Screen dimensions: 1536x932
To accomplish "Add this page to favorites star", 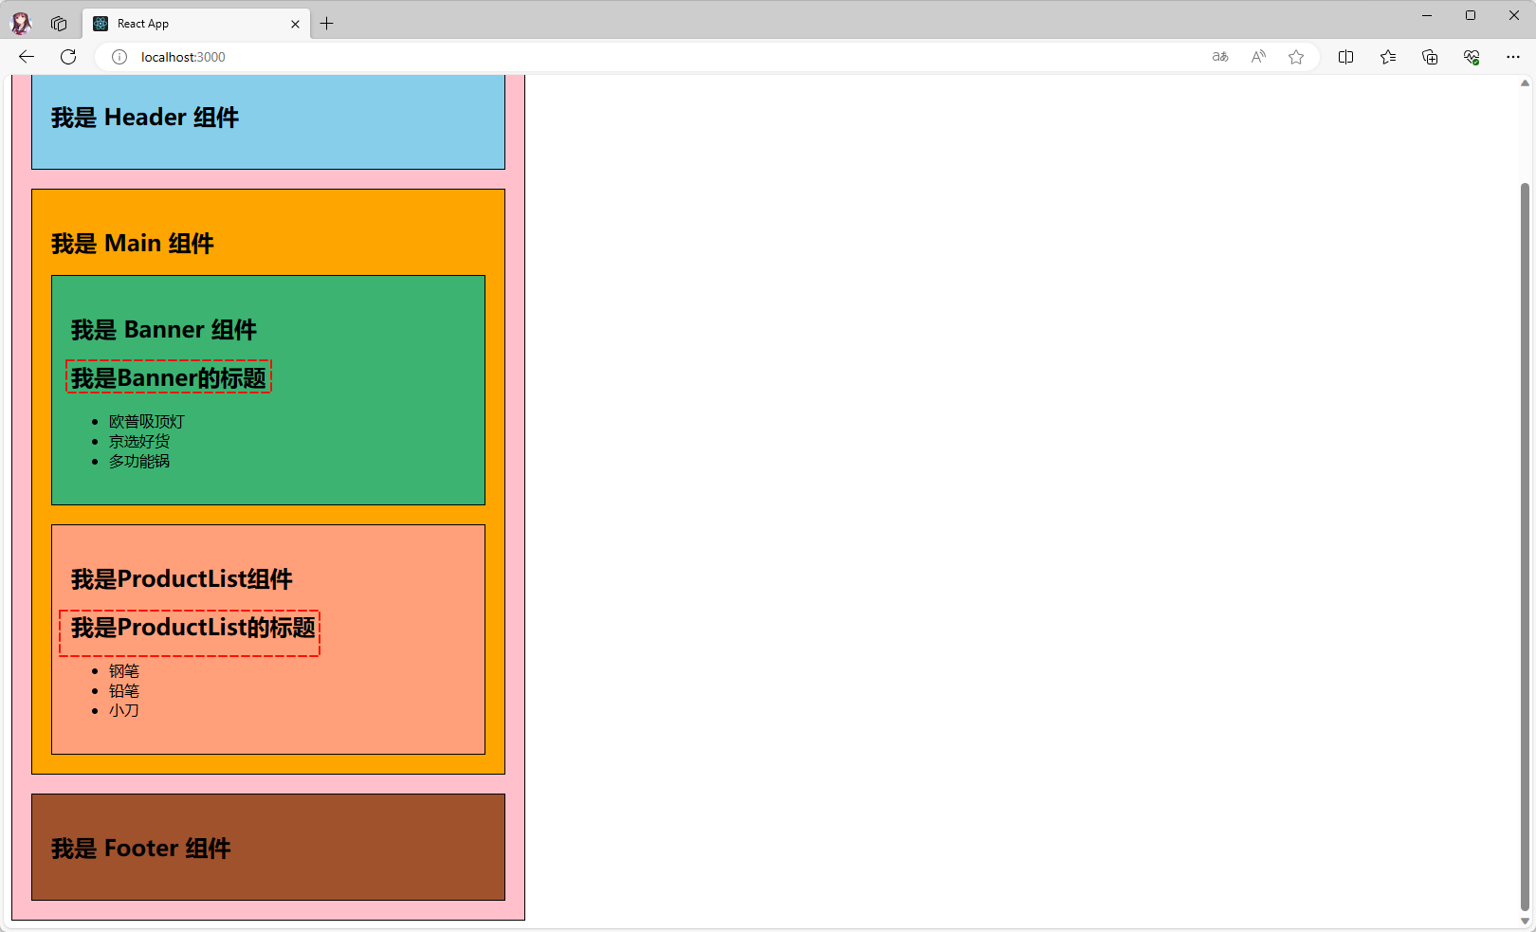I will (x=1296, y=57).
